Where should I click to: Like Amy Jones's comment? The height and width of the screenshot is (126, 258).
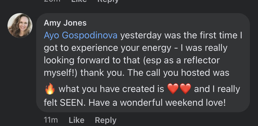tap(76, 120)
